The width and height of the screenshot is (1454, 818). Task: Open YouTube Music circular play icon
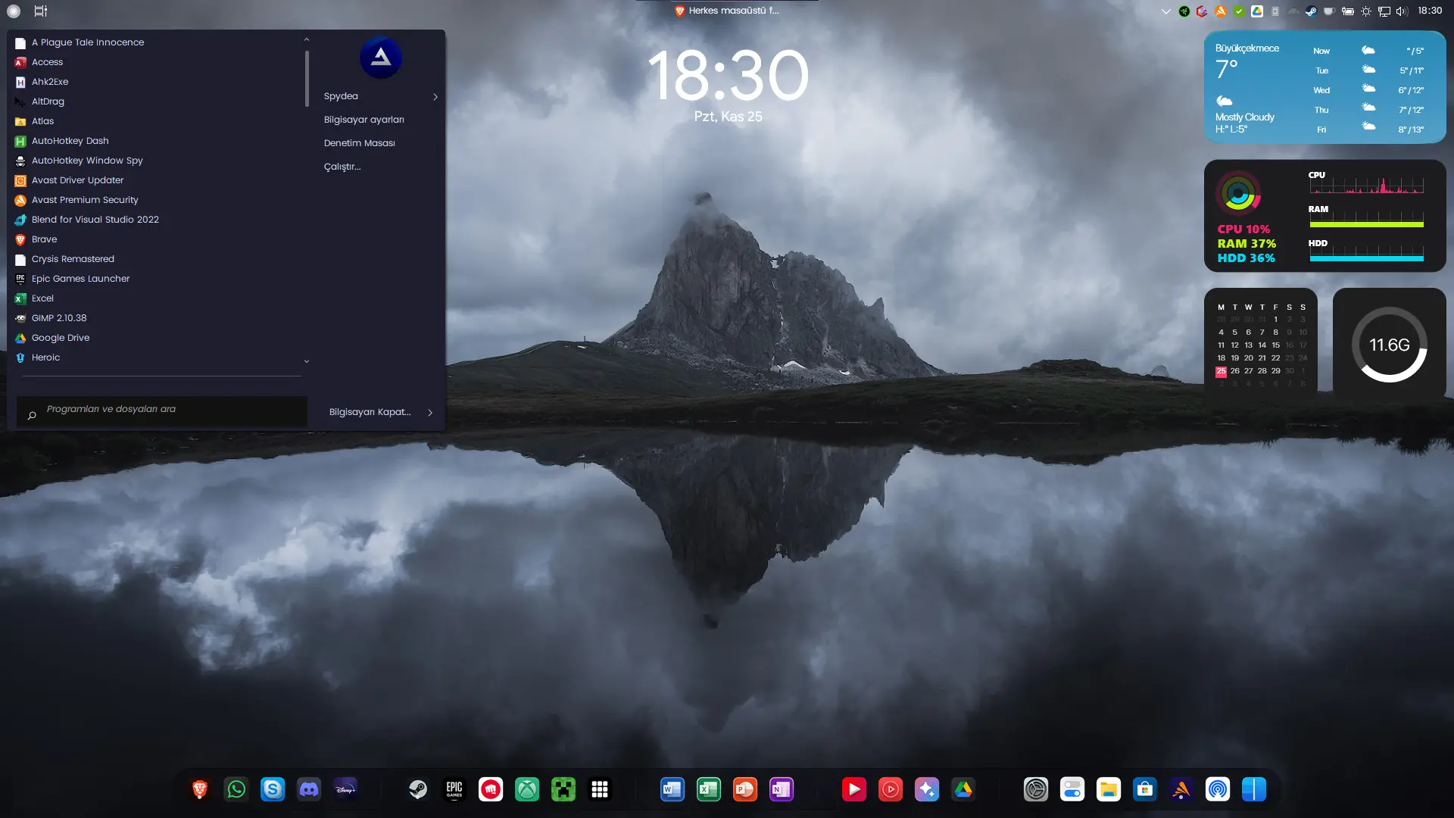[x=891, y=789]
